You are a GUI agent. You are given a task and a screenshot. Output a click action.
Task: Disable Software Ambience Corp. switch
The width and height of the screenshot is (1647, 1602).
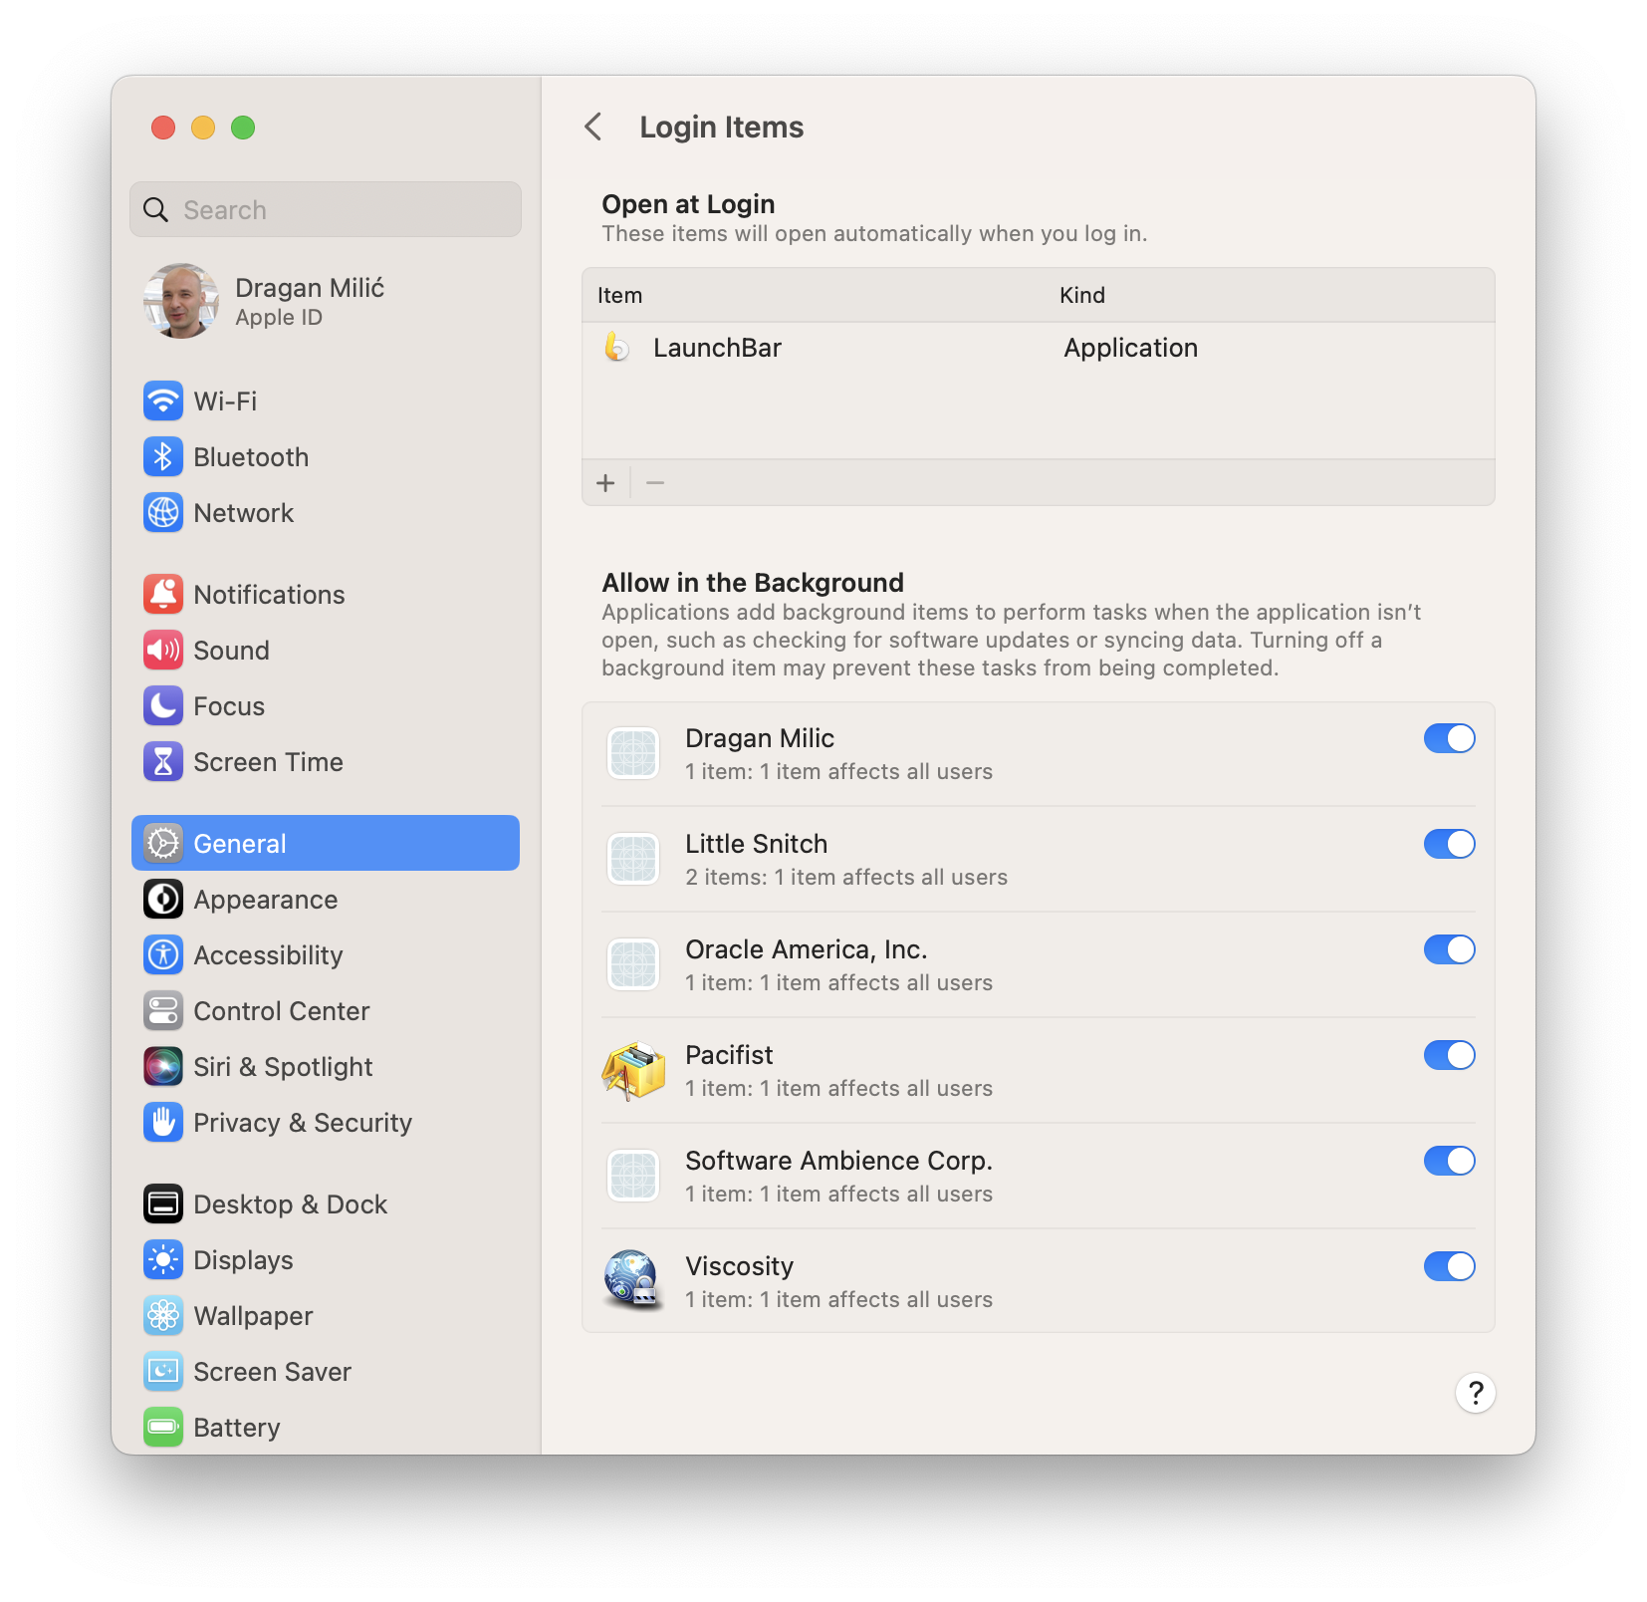(x=1449, y=1161)
